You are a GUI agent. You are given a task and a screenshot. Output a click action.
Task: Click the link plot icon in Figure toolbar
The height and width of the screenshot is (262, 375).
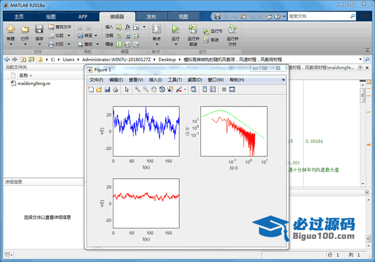[x=194, y=90]
